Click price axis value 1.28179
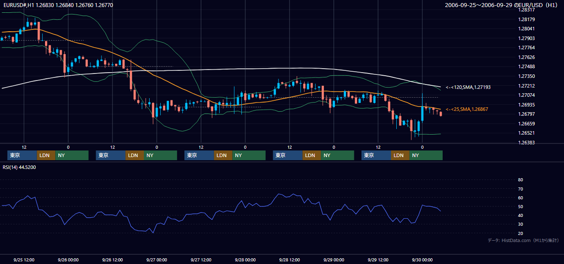Viewport: 564px width, 264px height. 526,19
